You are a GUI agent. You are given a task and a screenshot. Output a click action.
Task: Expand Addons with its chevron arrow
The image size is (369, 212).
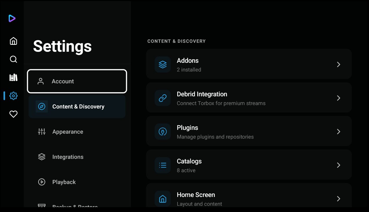point(338,64)
